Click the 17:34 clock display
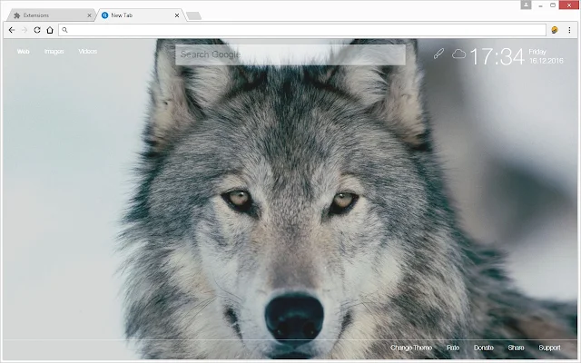This screenshot has width=581, height=363. 497,56
